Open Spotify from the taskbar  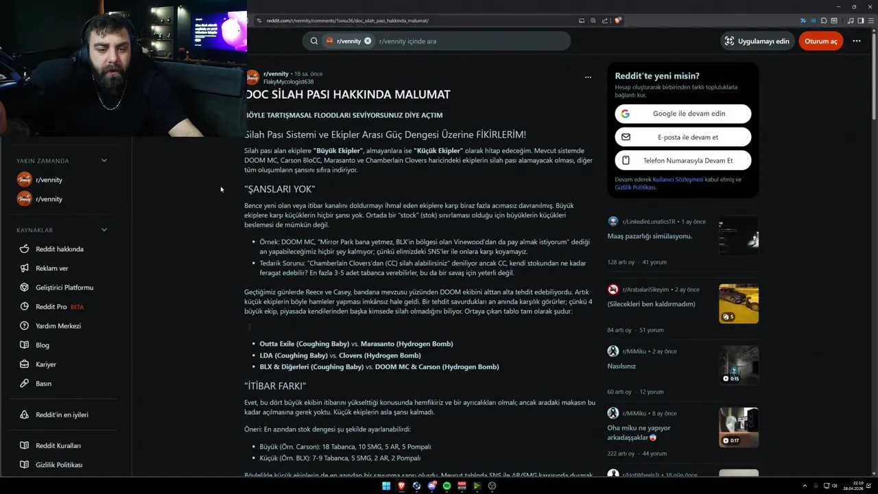(x=447, y=486)
